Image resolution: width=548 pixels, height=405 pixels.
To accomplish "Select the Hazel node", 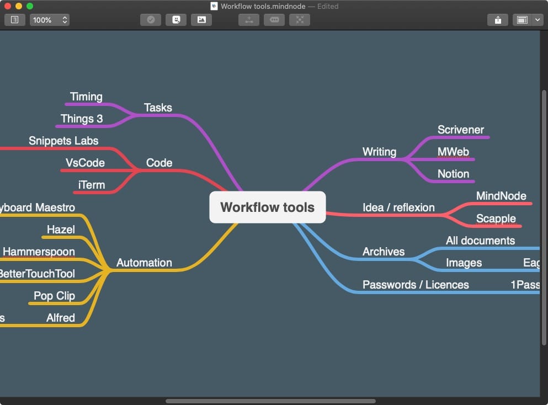I will tap(61, 230).
